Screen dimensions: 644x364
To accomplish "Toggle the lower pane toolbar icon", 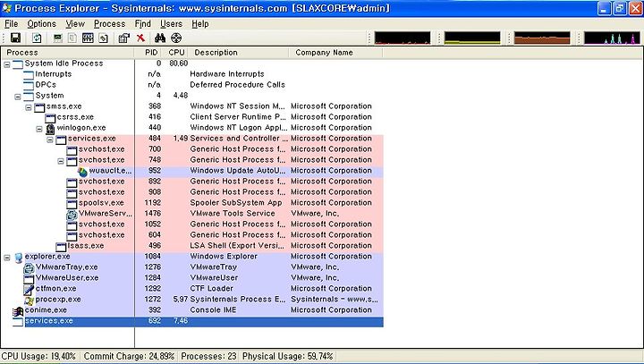I will point(88,38).
